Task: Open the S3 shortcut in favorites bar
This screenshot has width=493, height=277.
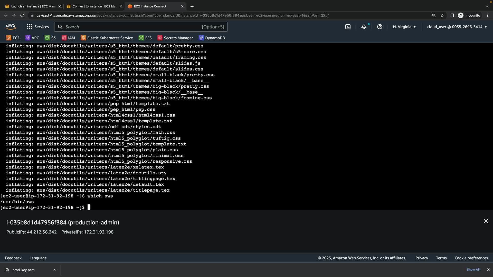Action: pyautogui.click(x=50, y=38)
